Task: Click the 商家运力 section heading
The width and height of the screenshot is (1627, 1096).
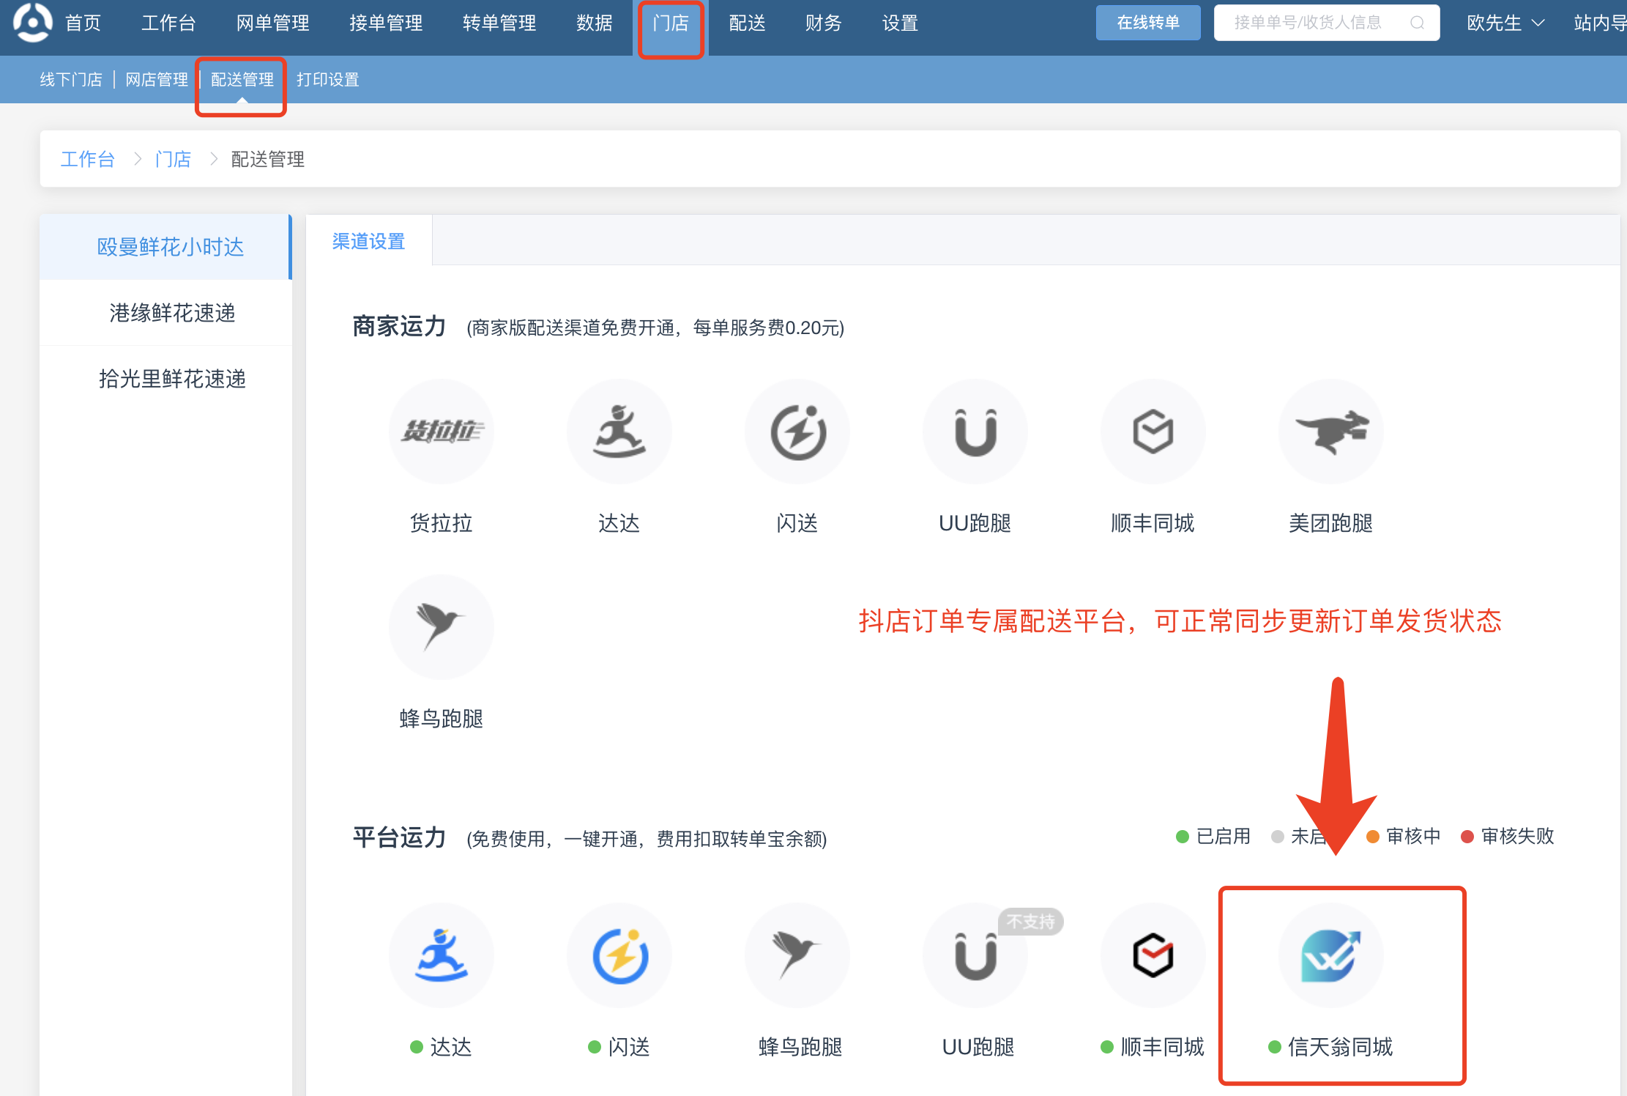Action: pos(399,326)
